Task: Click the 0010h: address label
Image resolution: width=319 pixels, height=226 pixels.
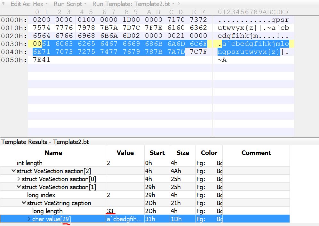Action: [x=14, y=28]
